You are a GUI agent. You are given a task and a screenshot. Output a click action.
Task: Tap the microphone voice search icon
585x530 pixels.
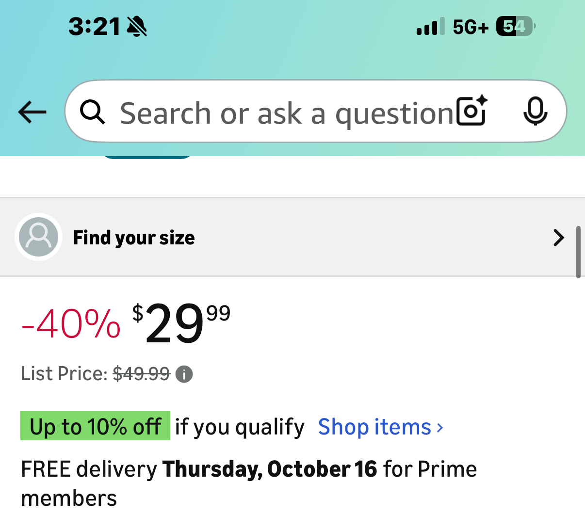point(535,111)
